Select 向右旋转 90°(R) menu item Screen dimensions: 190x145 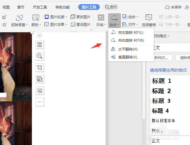(131, 40)
